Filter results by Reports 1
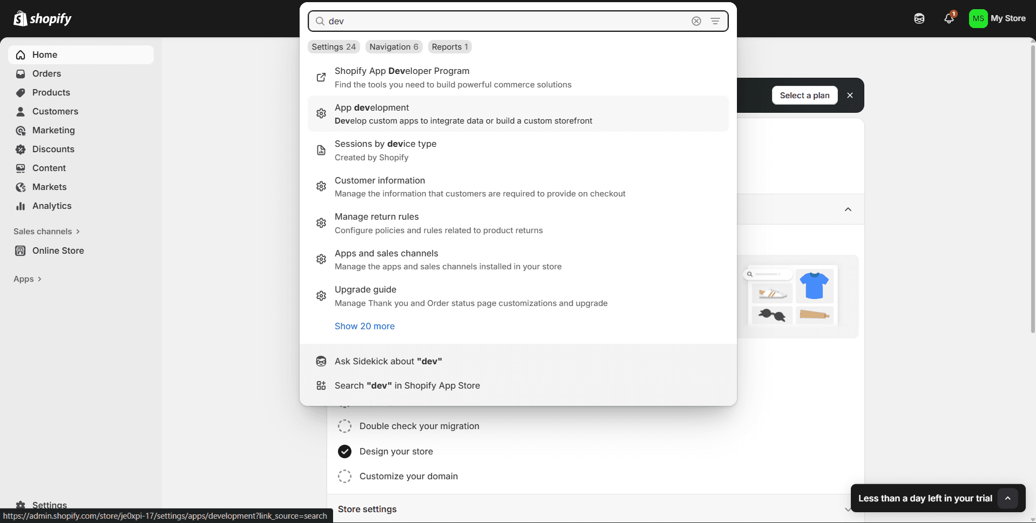Viewport: 1036px width, 523px height. pyautogui.click(x=450, y=47)
